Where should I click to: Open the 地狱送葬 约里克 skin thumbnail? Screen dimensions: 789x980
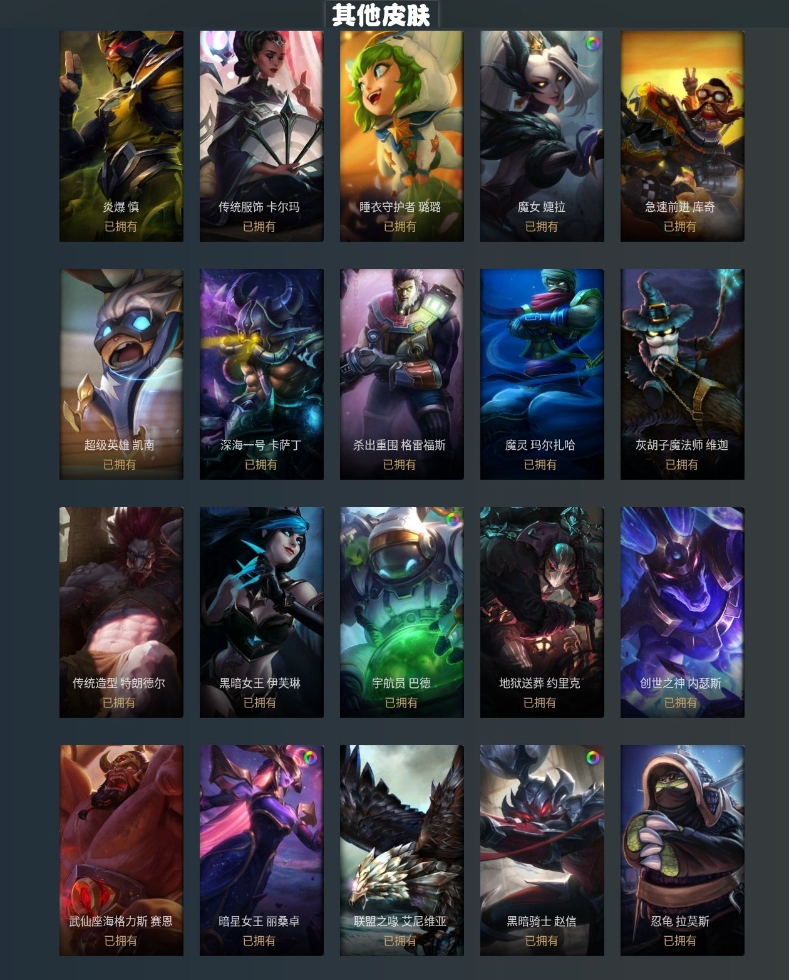542,612
